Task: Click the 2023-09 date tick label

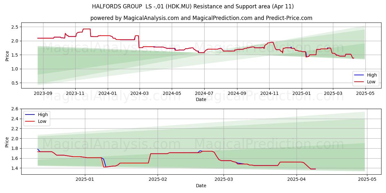Action: tap(42, 93)
